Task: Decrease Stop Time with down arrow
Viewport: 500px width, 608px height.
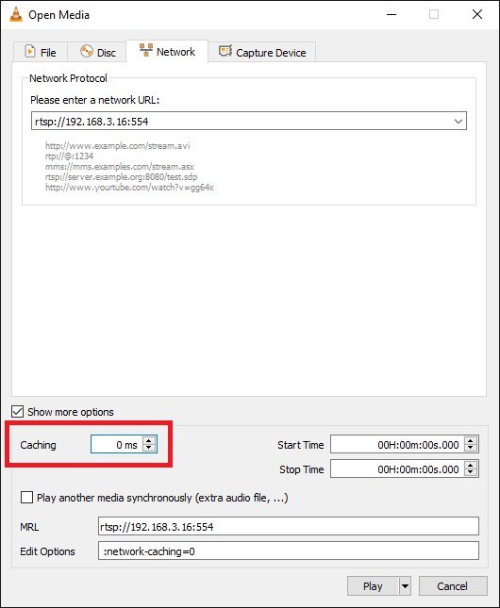Action: pyautogui.click(x=471, y=472)
